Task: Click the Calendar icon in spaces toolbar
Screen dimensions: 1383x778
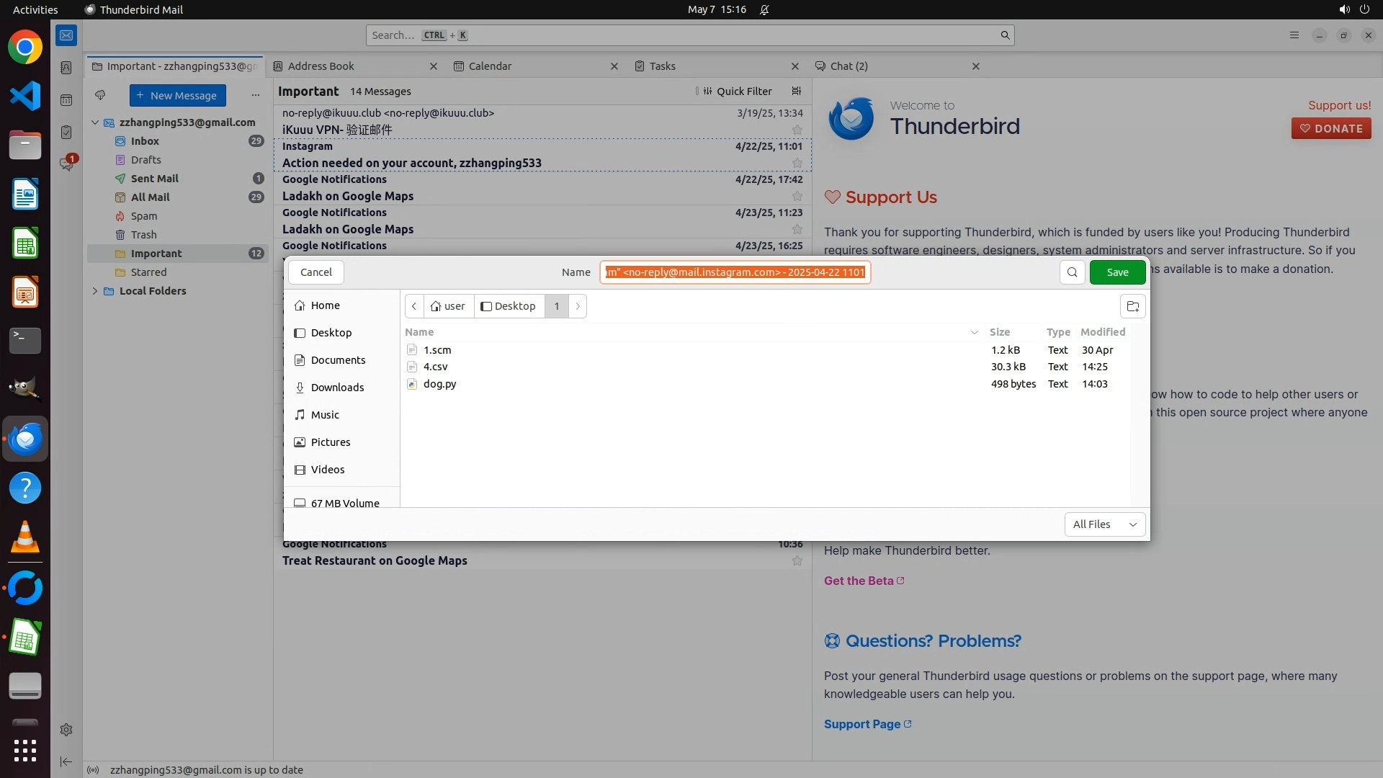Action: [x=66, y=100]
